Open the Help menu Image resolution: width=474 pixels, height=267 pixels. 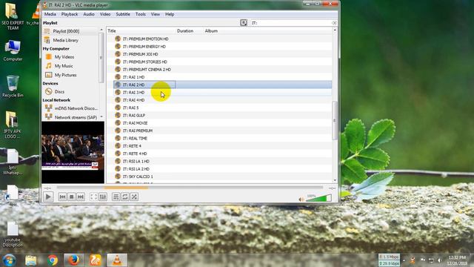[170, 14]
